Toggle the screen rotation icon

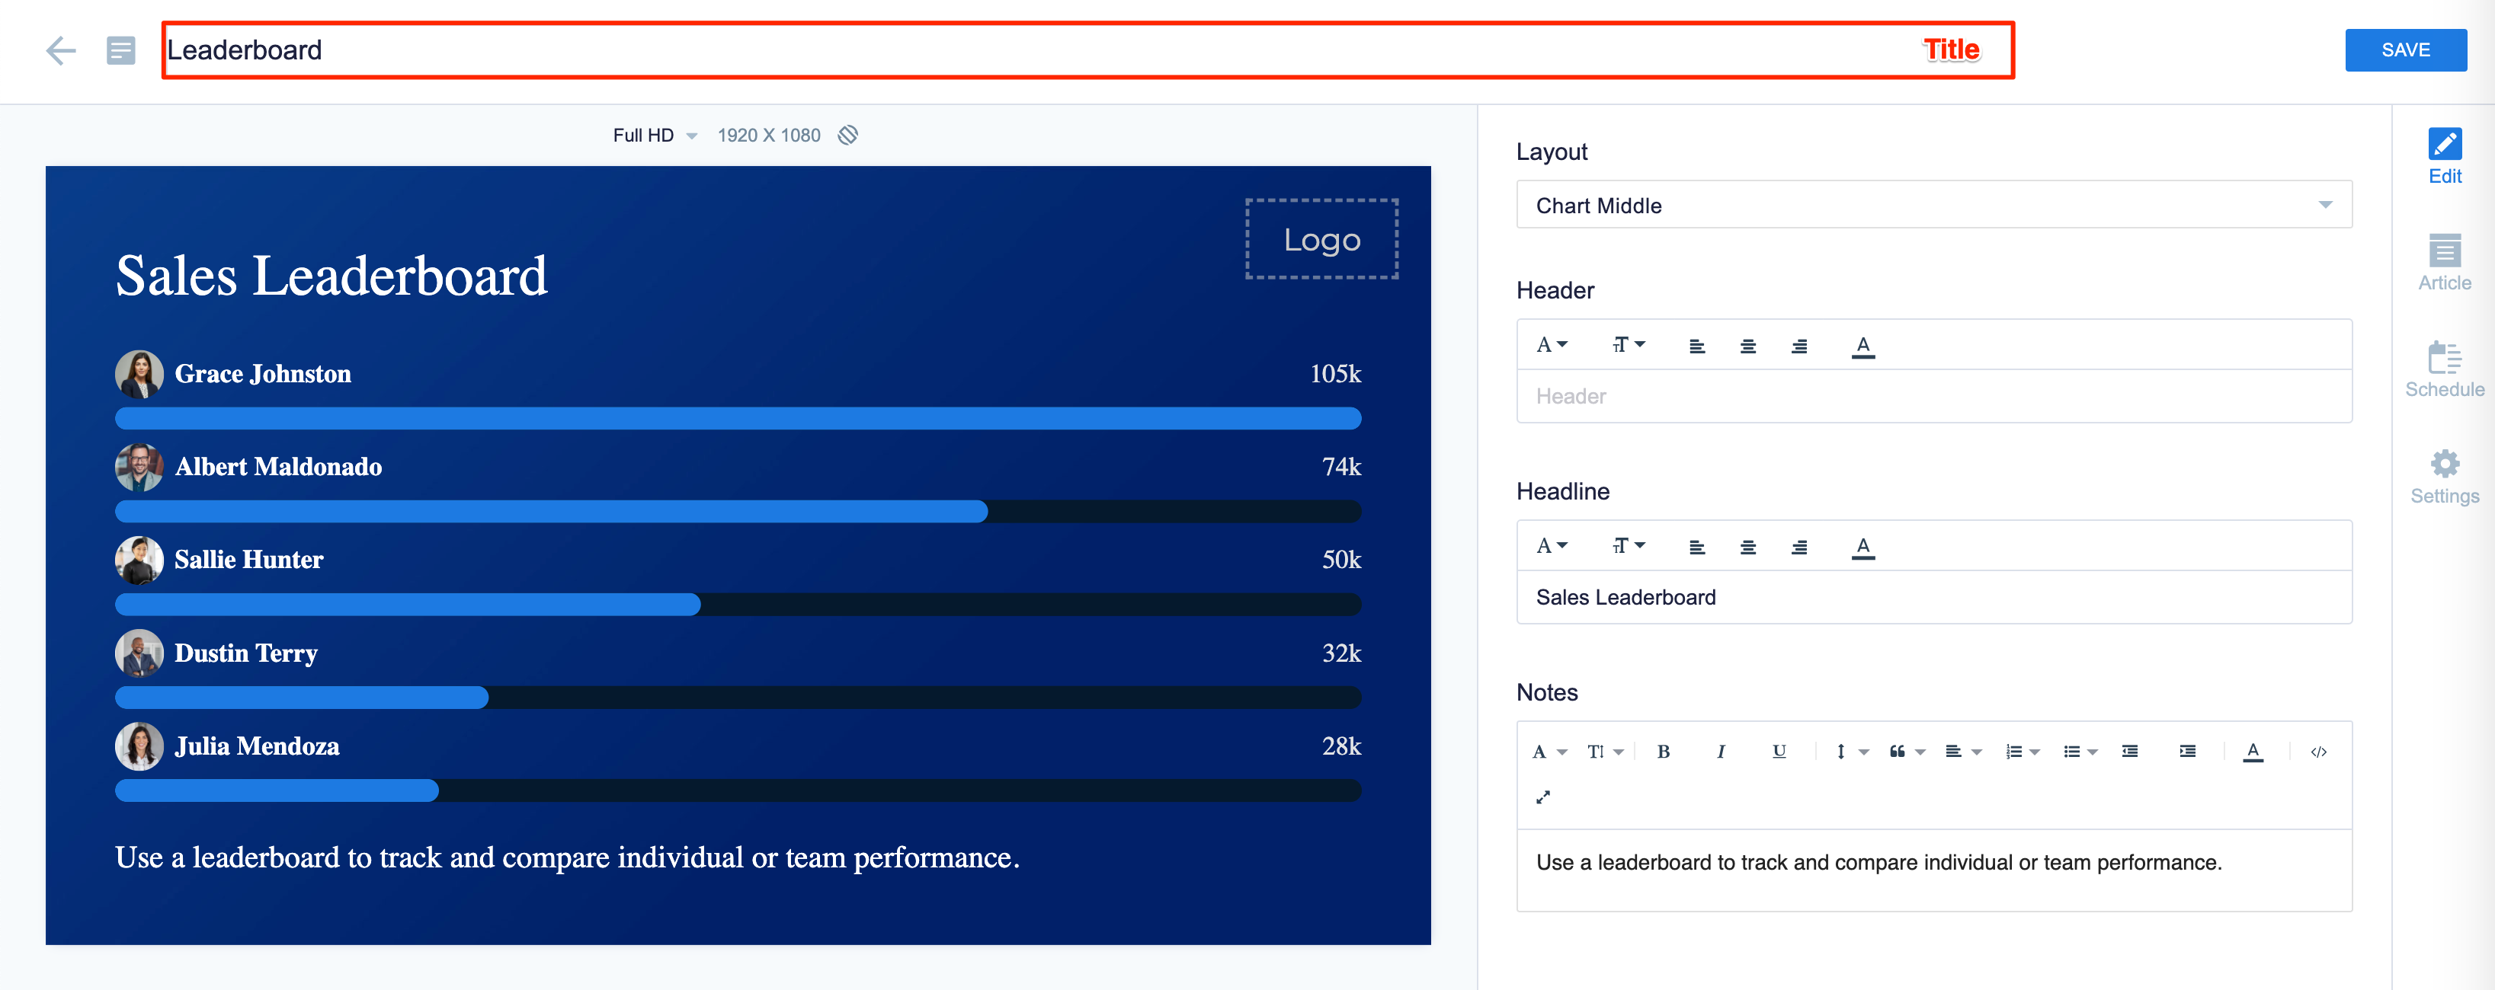click(x=847, y=136)
